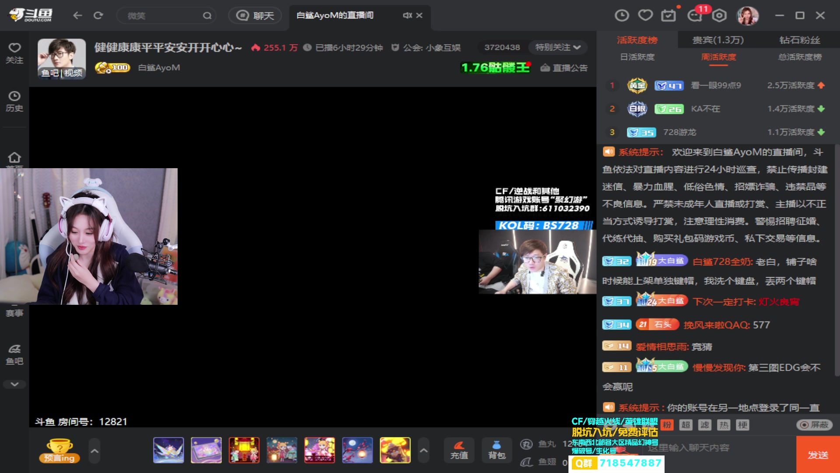
Task: Open watch history clock icon in title bar
Action: click(622, 16)
